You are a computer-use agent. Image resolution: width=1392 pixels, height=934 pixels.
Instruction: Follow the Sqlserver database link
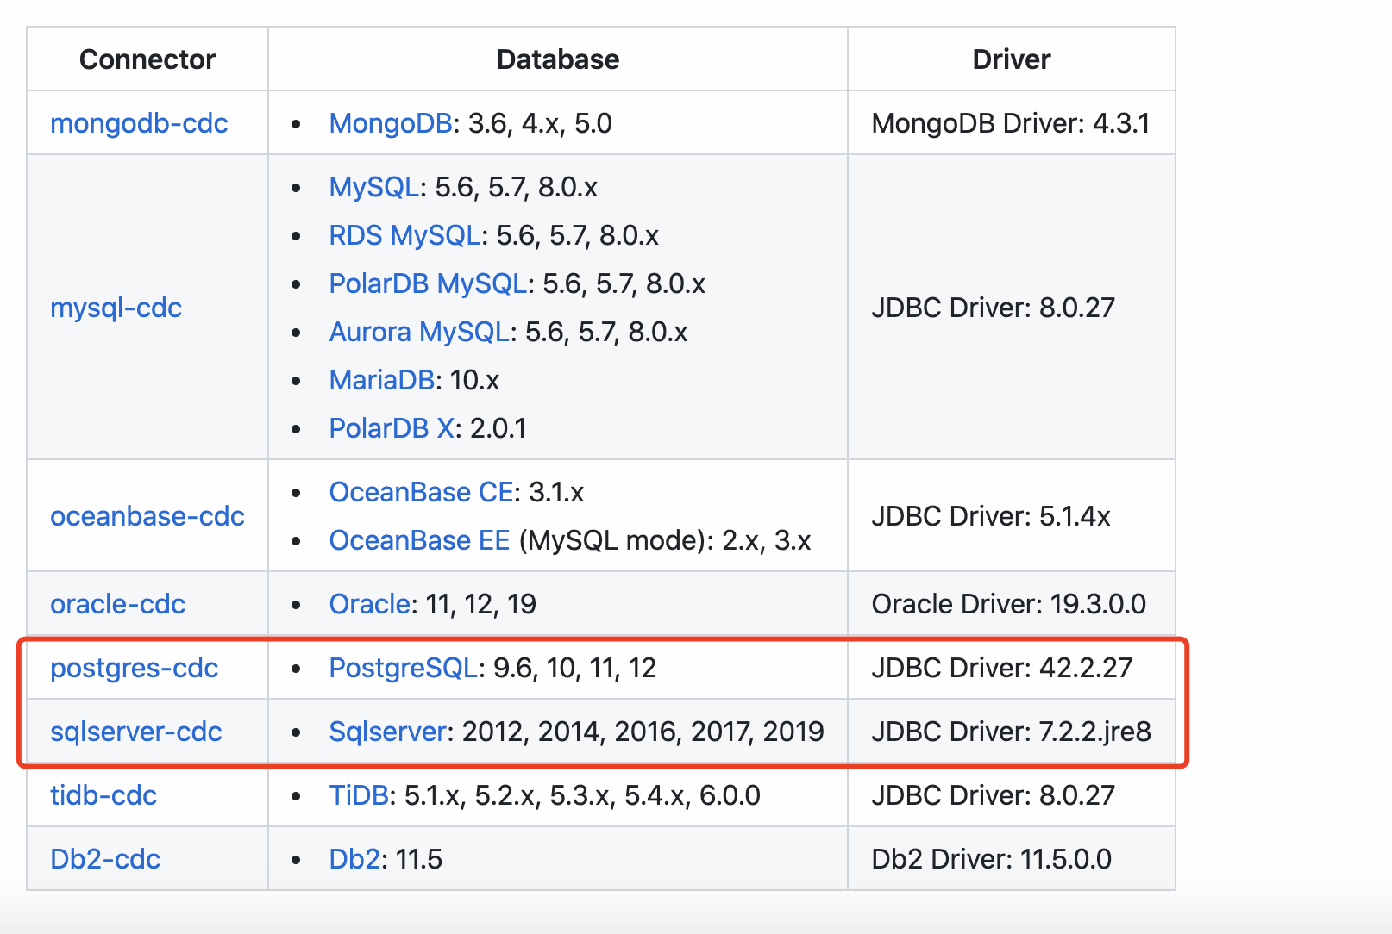[x=388, y=732]
